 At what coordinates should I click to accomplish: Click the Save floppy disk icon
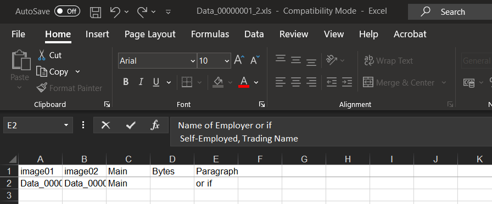coord(96,12)
